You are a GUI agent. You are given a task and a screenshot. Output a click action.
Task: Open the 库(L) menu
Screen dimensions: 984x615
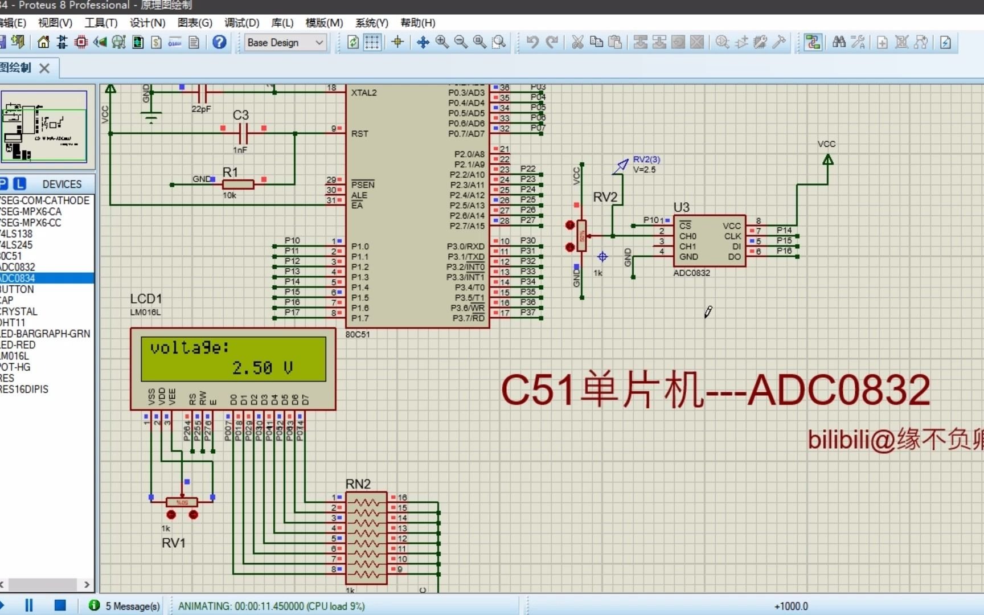click(282, 23)
